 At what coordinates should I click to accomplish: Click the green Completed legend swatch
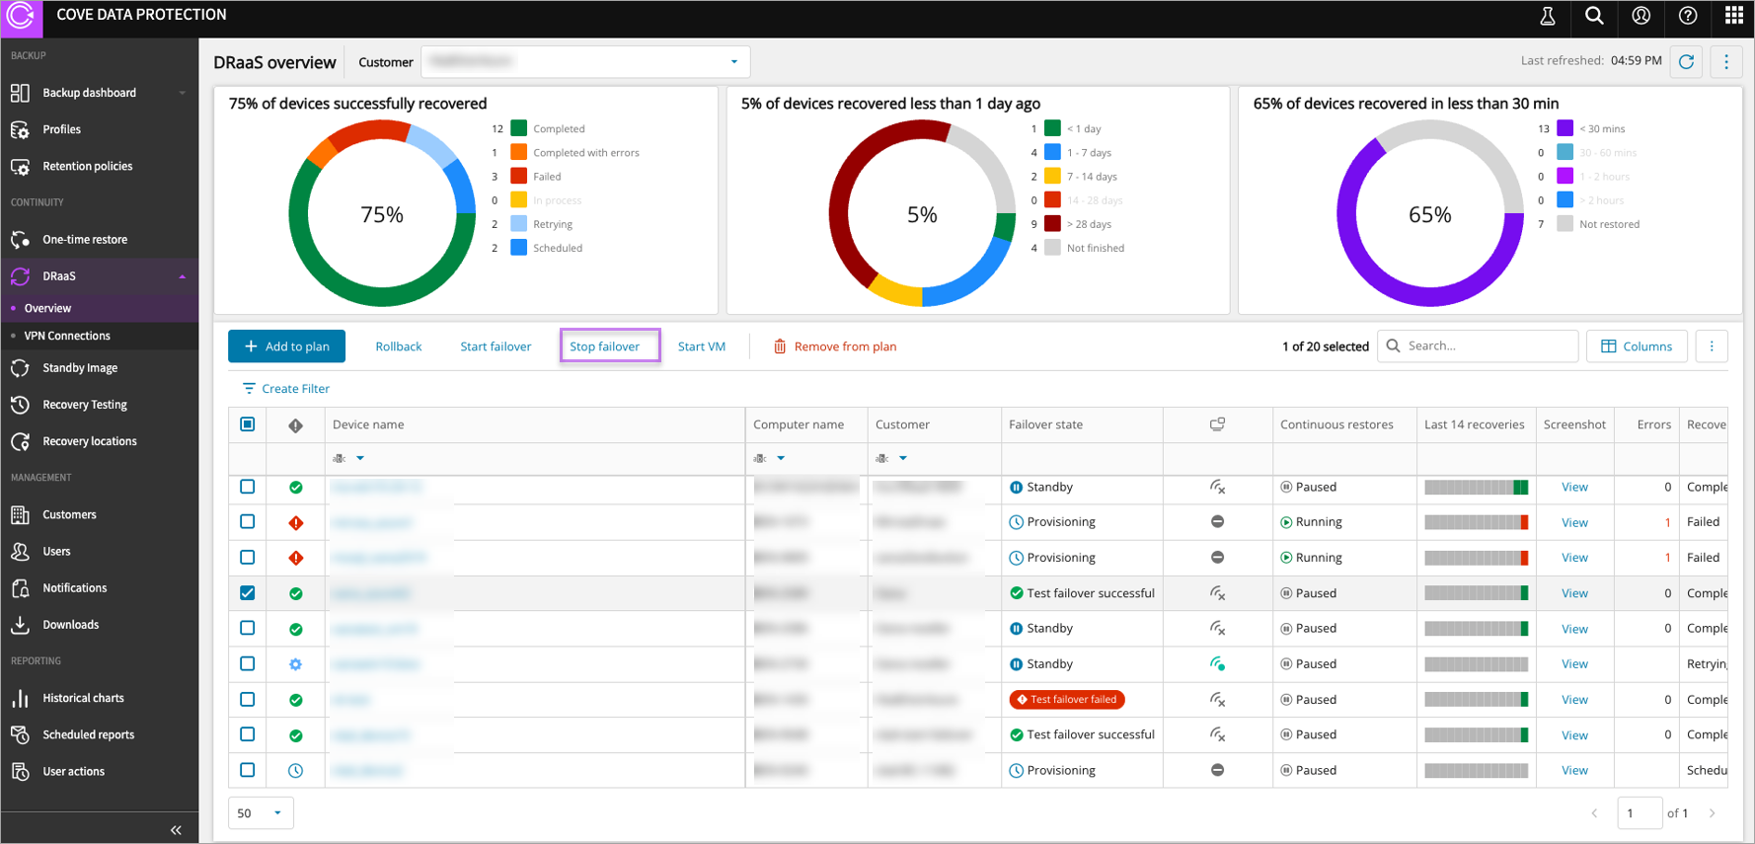(518, 128)
